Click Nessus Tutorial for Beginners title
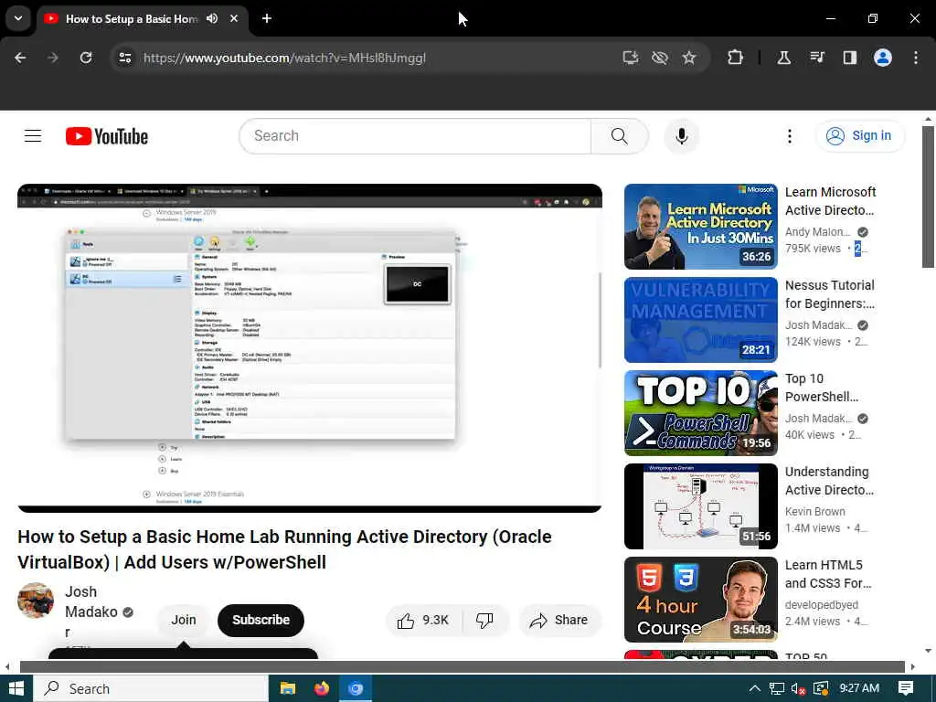936x702 pixels. click(830, 294)
